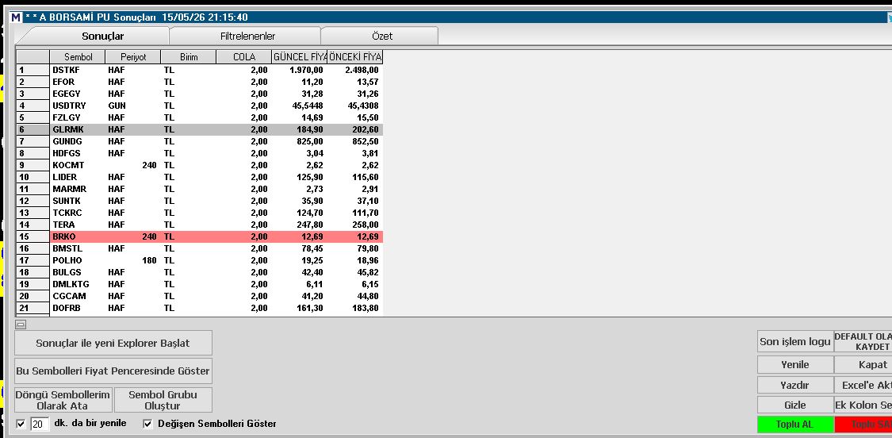
Task: Click the Gizle button
Action: [x=794, y=405]
